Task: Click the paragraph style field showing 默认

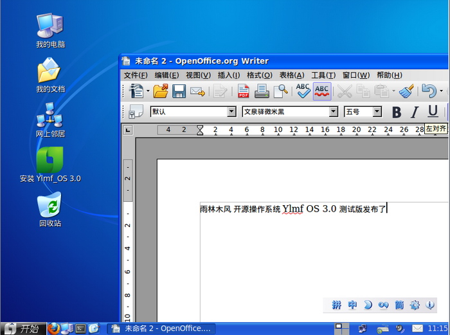Action: click(x=189, y=112)
